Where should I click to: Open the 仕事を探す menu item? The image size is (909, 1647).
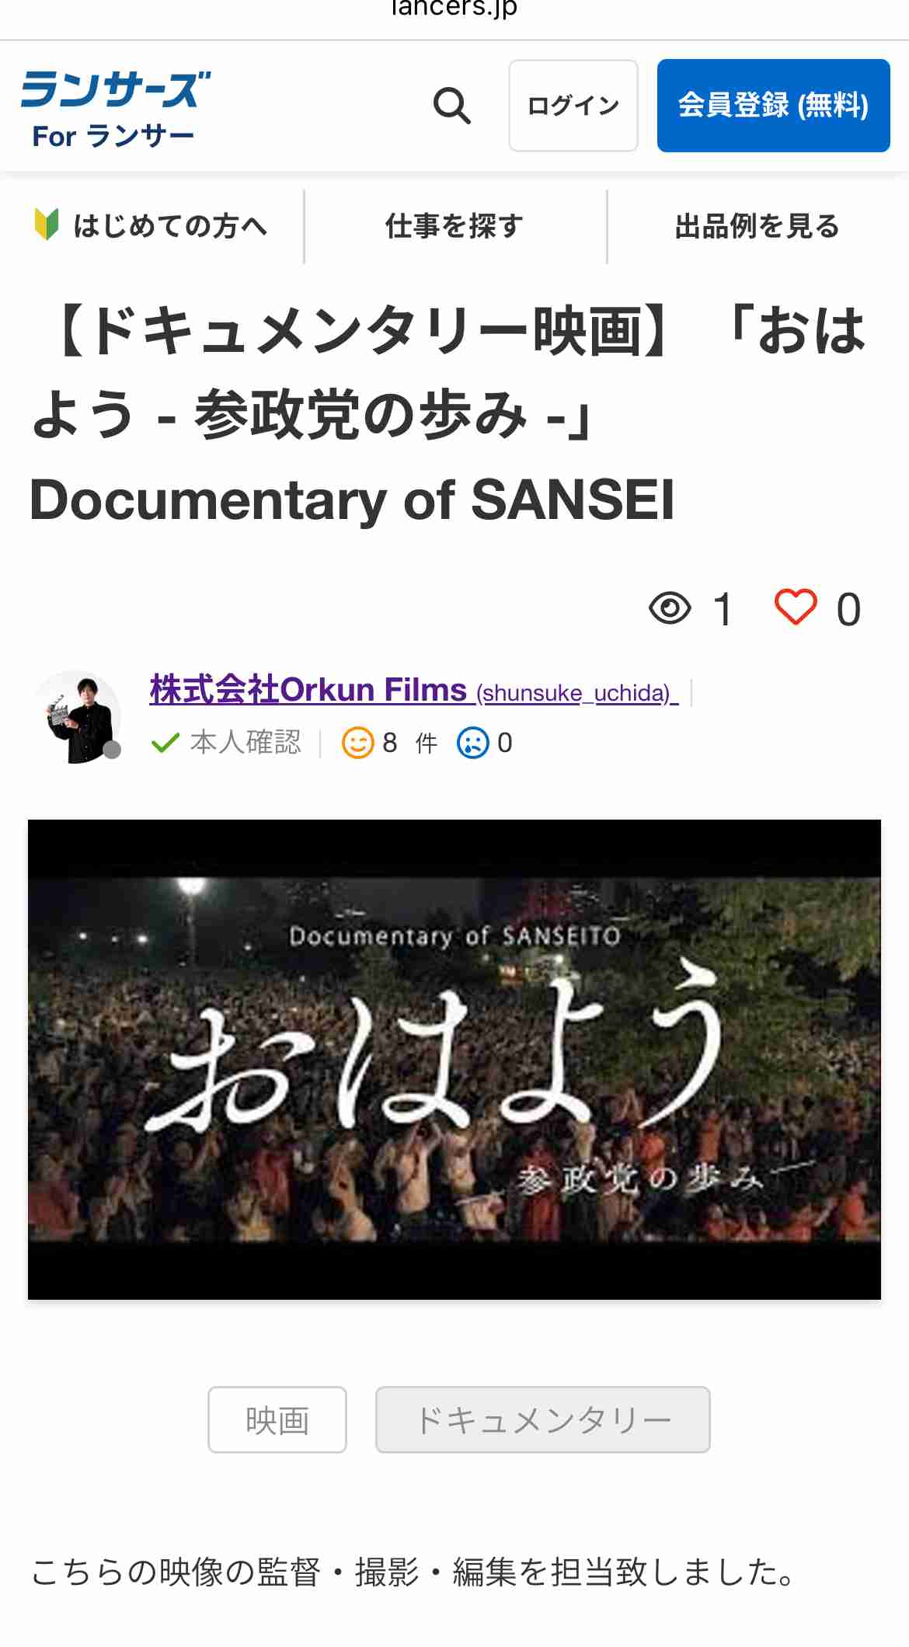tap(454, 226)
